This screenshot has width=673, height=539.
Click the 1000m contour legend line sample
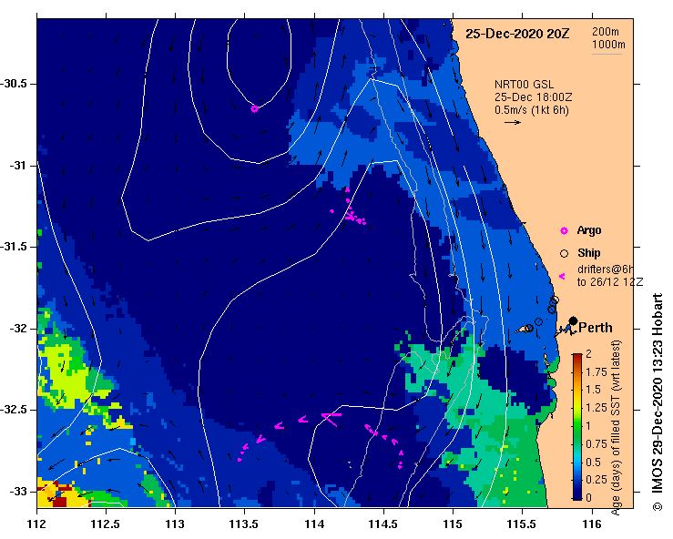[x=607, y=54]
